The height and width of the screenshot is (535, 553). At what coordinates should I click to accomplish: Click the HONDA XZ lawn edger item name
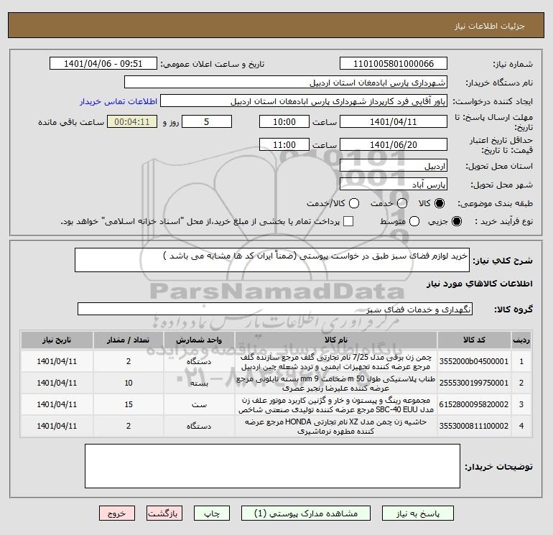coord(336,427)
